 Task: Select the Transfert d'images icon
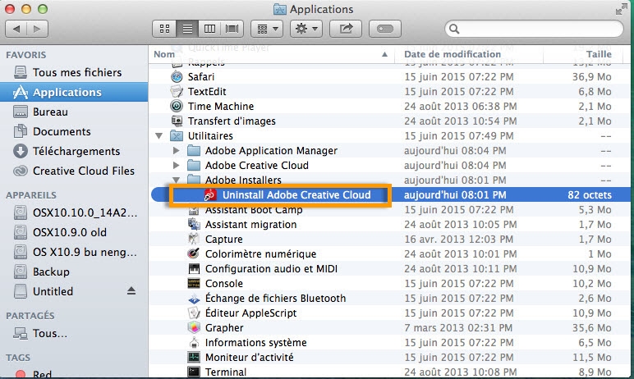click(x=177, y=121)
